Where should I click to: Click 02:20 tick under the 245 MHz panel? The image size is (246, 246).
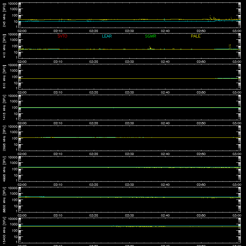[94, 31]
